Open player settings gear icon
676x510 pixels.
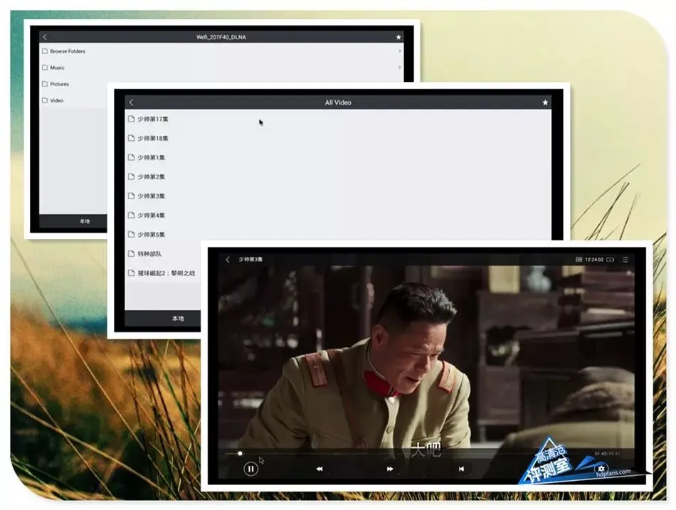tap(601, 469)
